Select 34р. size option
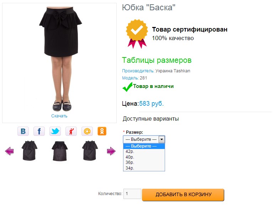The image size is (275, 210). coord(130,168)
